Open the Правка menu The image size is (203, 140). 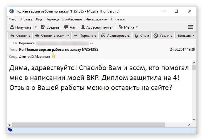pos(26,19)
